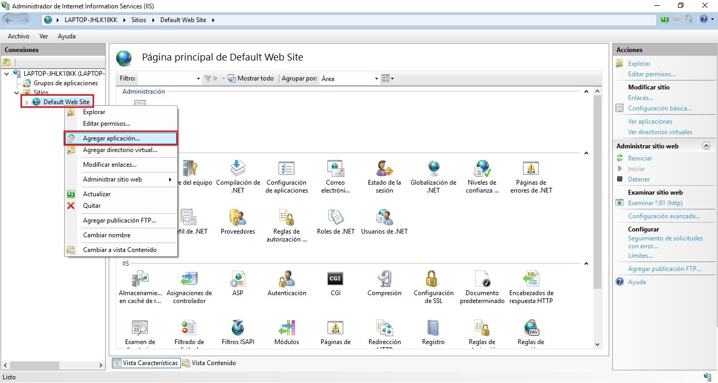Open the view mode dropdown next to Área
This screenshot has width=718, height=383.
(x=387, y=78)
